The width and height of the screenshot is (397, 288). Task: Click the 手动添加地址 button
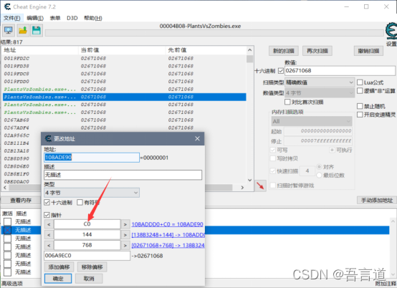(377, 201)
